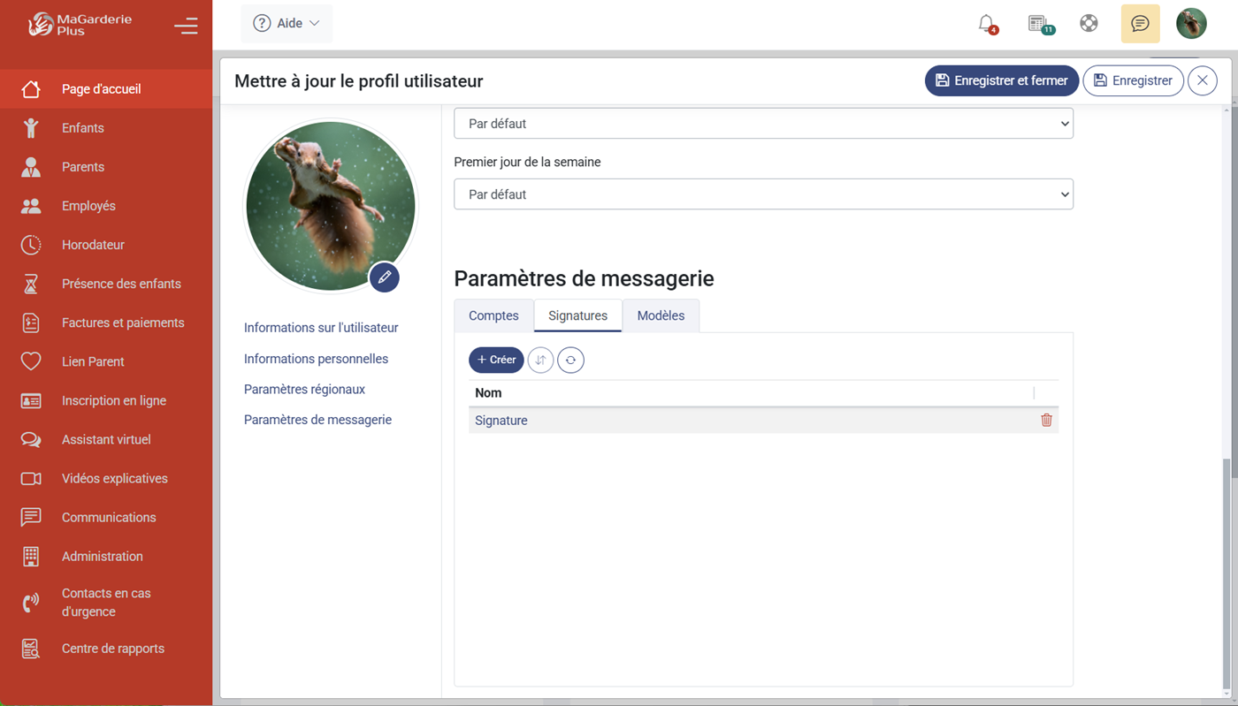Click the pencil icon to edit profile photo
This screenshot has height=706, width=1238.
tap(384, 277)
